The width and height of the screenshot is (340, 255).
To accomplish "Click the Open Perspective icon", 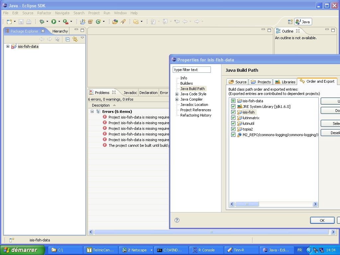I will coord(290,22).
